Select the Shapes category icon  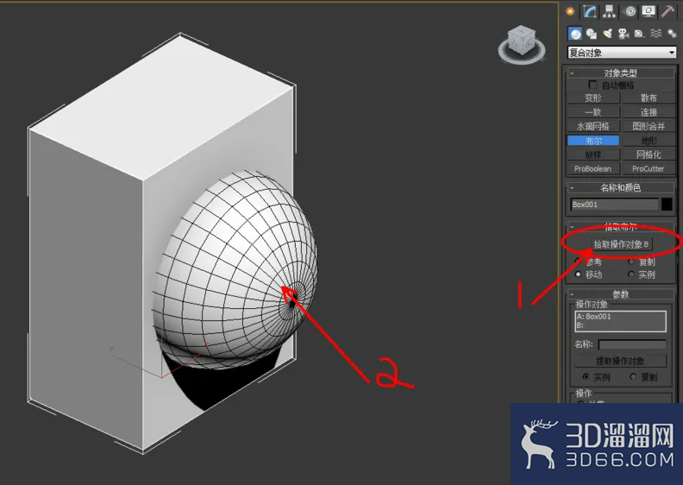(x=591, y=34)
